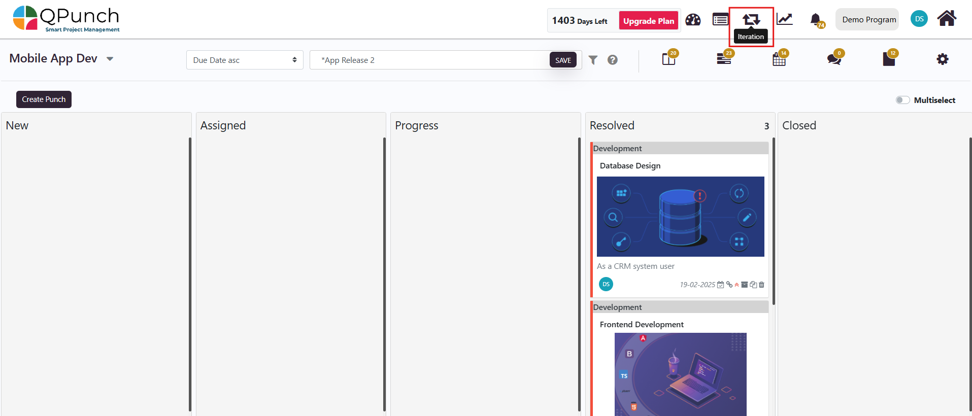This screenshot has width=972, height=416.
Task: Click the Resolved column scrollbar
Action: pyautogui.click(x=774, y=221)
